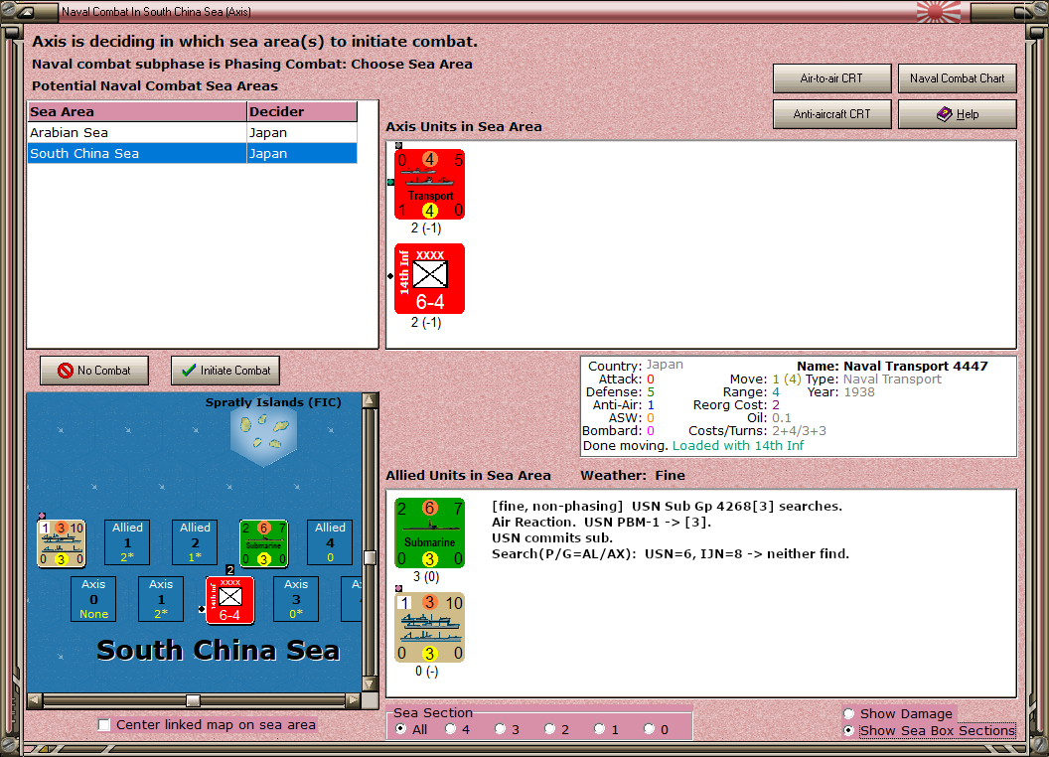Open the Air-to-air CRT chart

(x=831, y=78)
